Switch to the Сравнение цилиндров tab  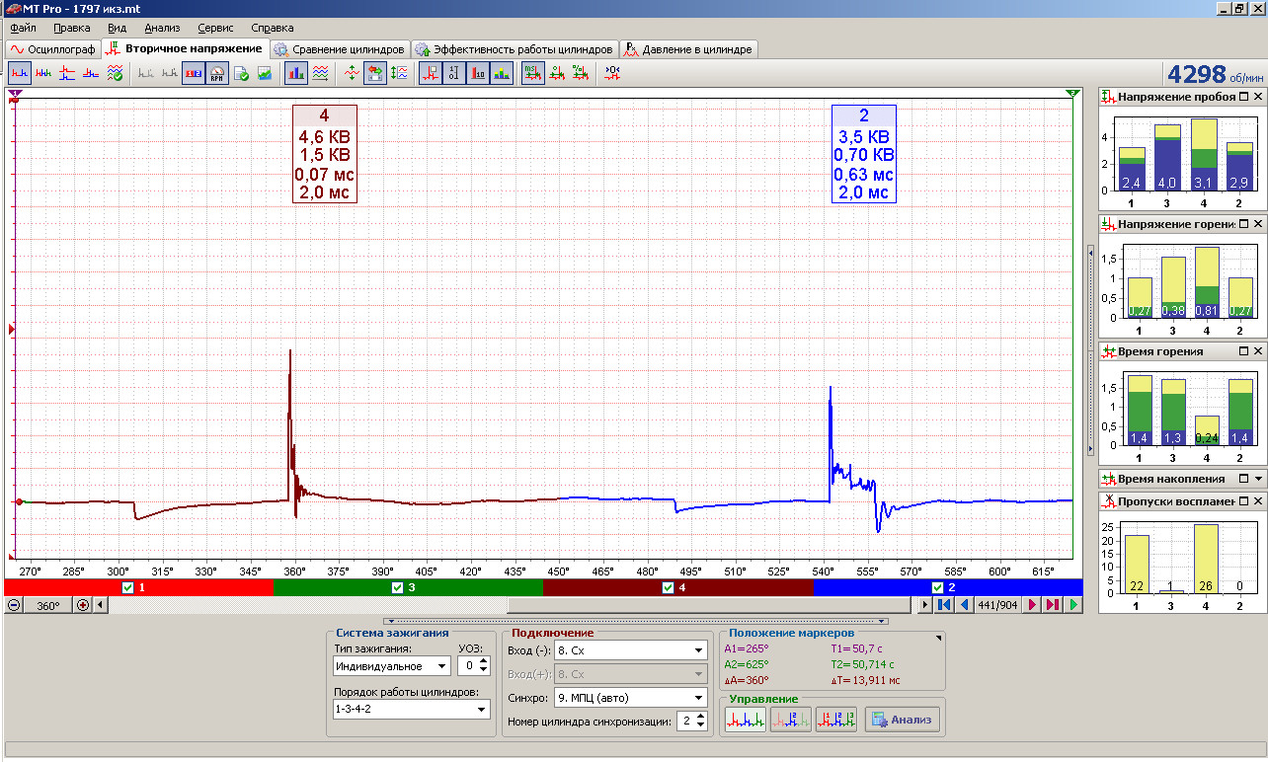339,49
